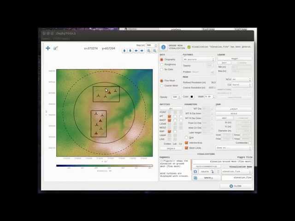This screenshot has width=295, height=221.
Task: Click the ALL button under Entities
Action: pyautogui.click(x=171, y=109)
